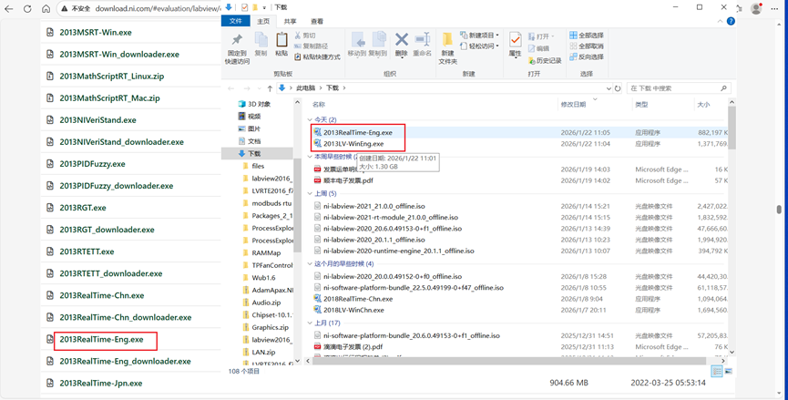Screen dimensions: 788x400
Task: Click Paste shortcut (粘贴快捷方式) in ribbon
Action: pyautogui.click(x=317, y=57)
